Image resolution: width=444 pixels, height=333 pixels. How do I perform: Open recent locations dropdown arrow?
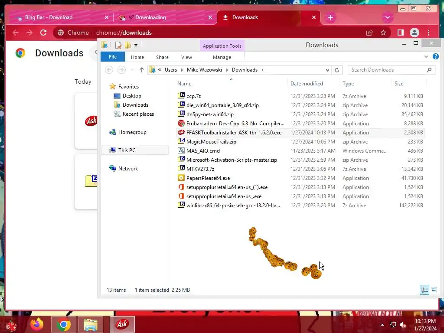coord(132,70)
